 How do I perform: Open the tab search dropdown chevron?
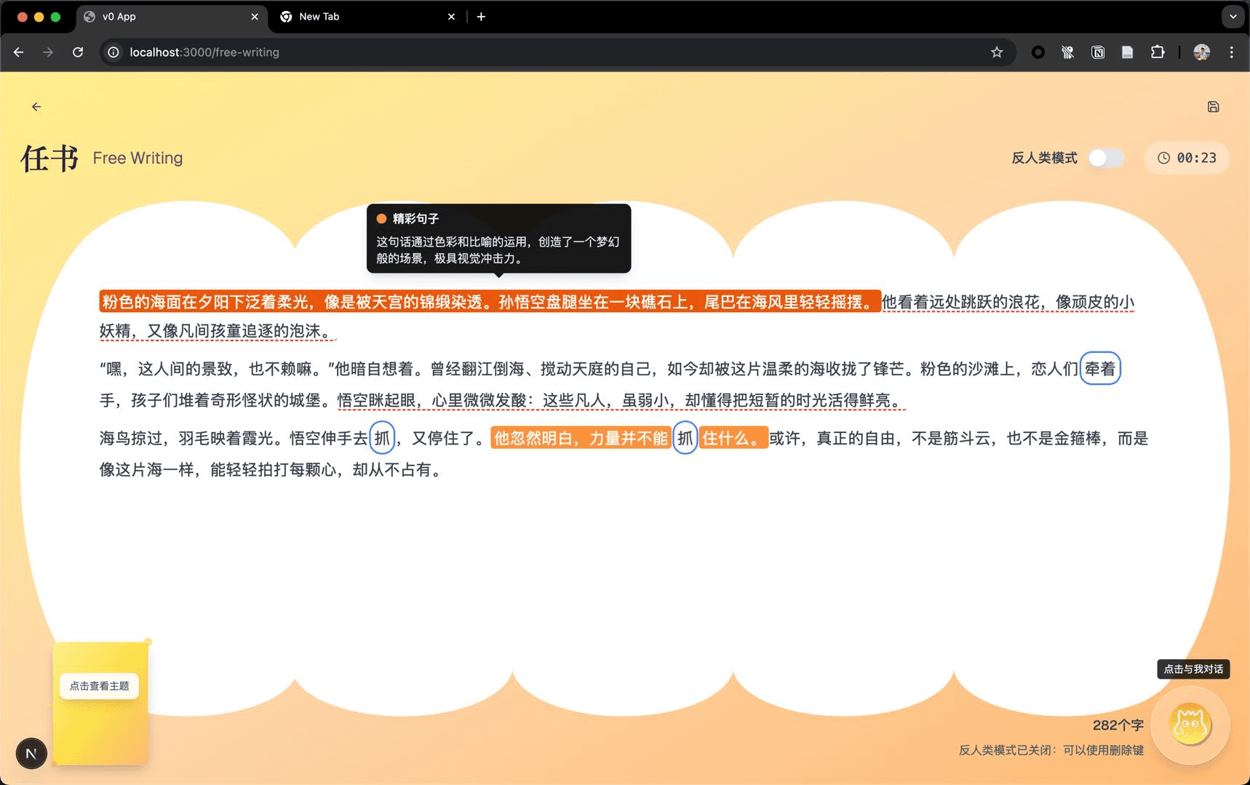pyautogui.click(x=1233, y=17)
